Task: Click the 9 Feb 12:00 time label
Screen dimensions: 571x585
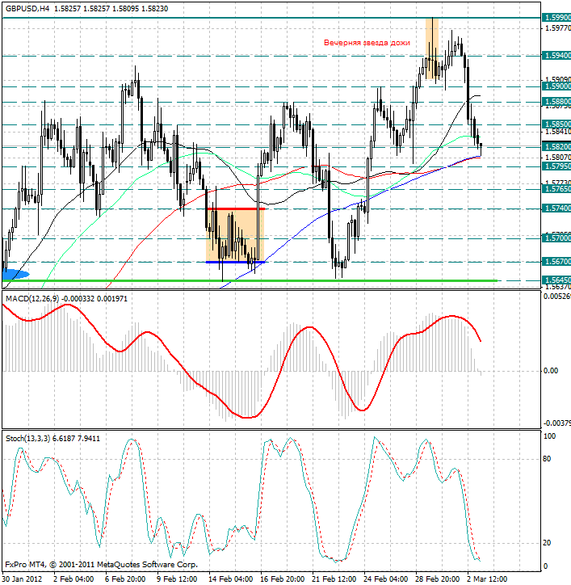Action: tap(178, 579)
